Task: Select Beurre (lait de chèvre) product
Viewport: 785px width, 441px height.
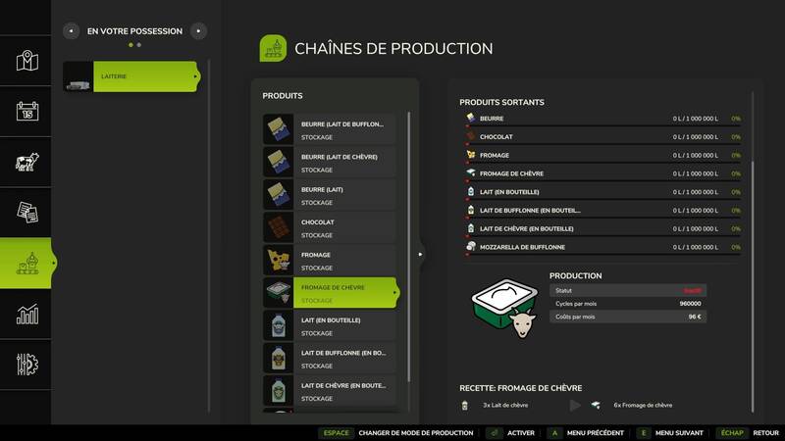Action: (329, 162)
